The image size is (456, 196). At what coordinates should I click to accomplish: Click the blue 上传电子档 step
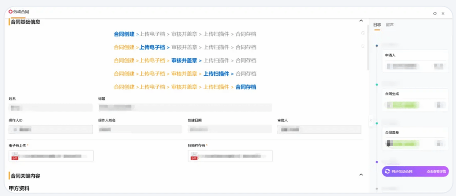152,47
